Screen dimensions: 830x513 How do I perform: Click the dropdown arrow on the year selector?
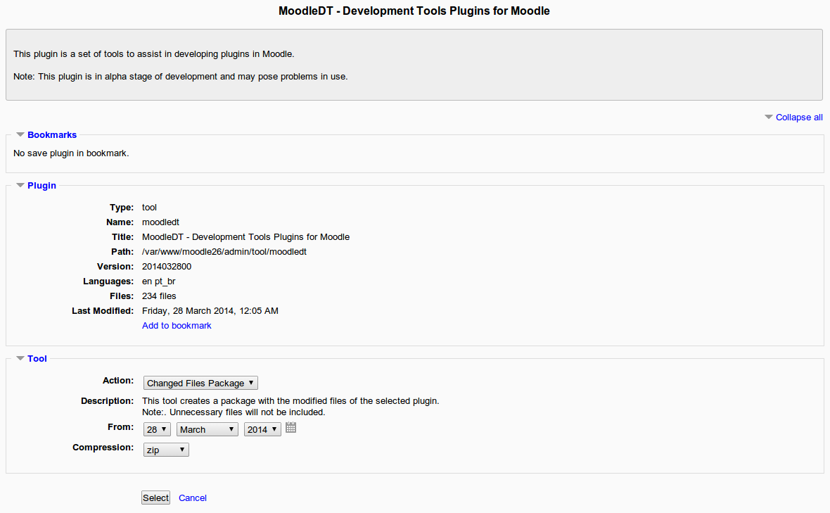tap(273, 429)
